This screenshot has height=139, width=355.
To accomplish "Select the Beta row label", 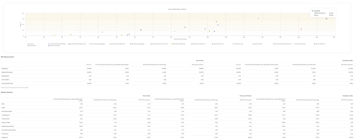I will tap(3, 103).
